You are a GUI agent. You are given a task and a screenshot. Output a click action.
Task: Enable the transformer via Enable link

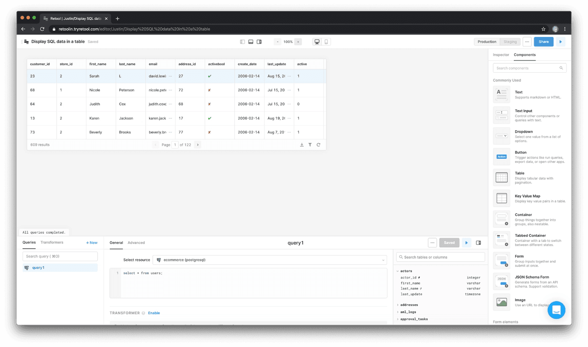[x=154, y=313]
